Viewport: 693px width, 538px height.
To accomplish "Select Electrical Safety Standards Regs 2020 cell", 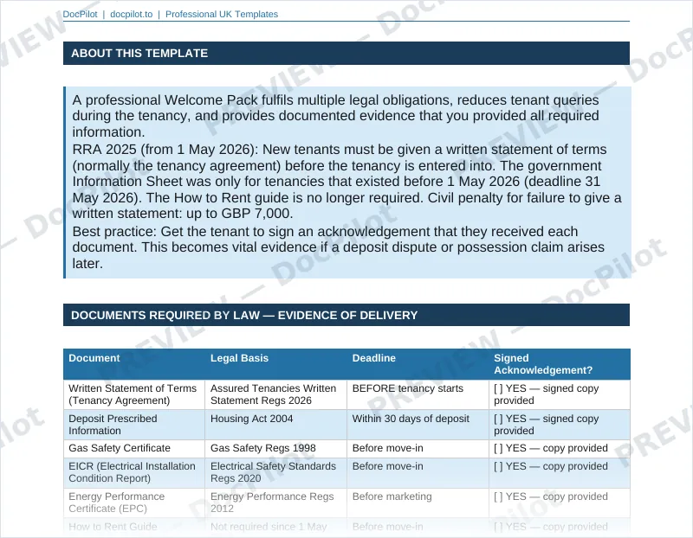I will pyautogui.click(x=275, y=472).
